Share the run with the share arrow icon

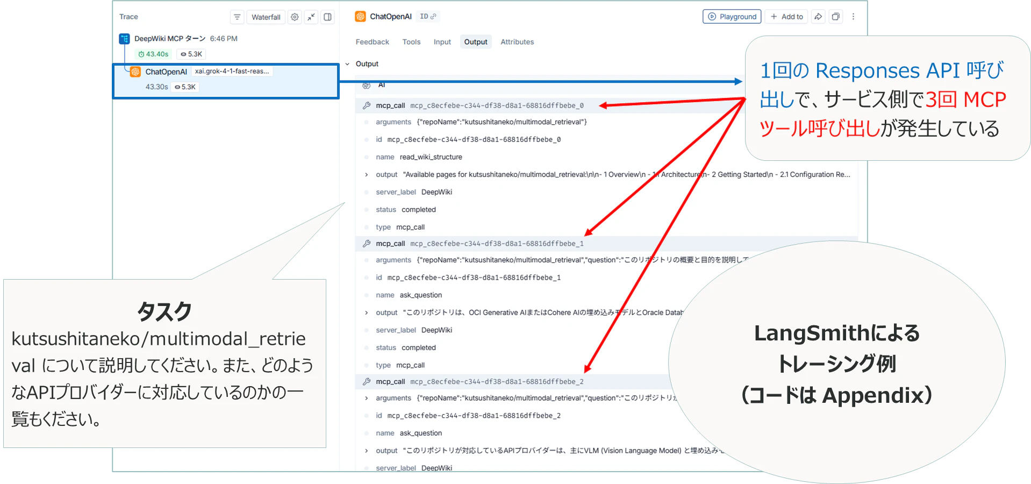tap(818, 17)
